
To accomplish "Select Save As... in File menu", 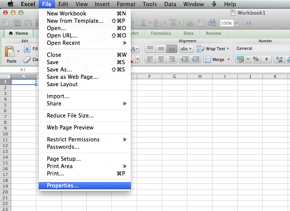I will pyautogui.click(x=85, y=70).
